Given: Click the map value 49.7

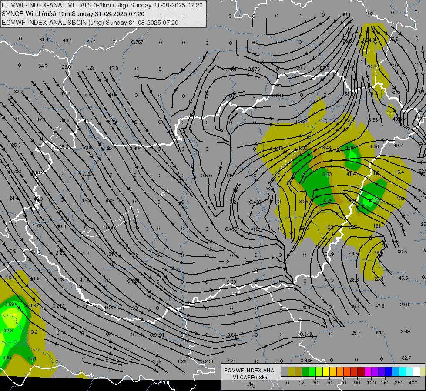Looking at the screenshot, I should [398, 146].
